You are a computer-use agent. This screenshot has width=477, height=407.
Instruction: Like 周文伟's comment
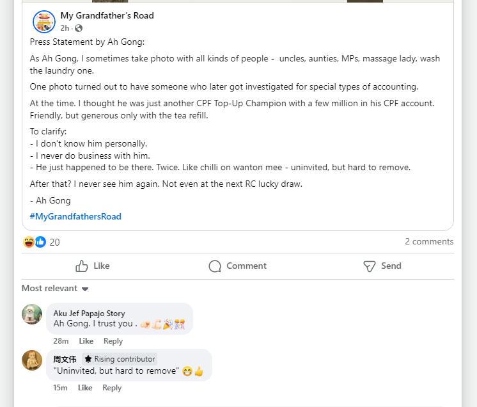click(x=85, y=388)
